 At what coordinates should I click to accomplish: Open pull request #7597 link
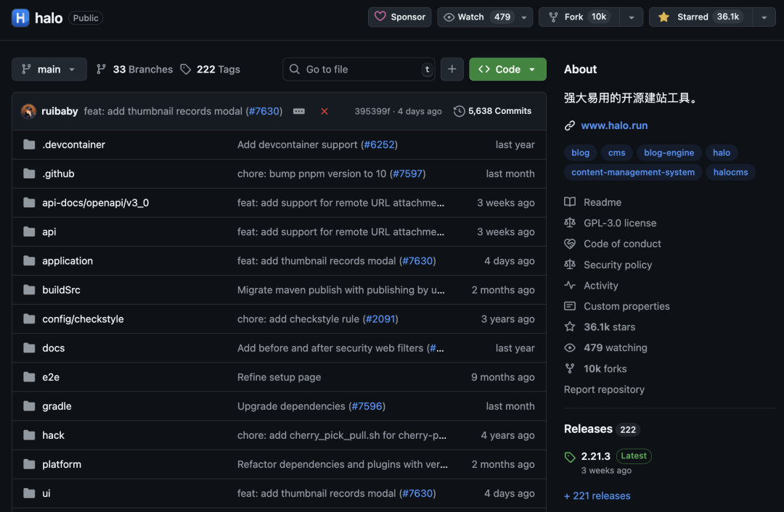(407, 173)
